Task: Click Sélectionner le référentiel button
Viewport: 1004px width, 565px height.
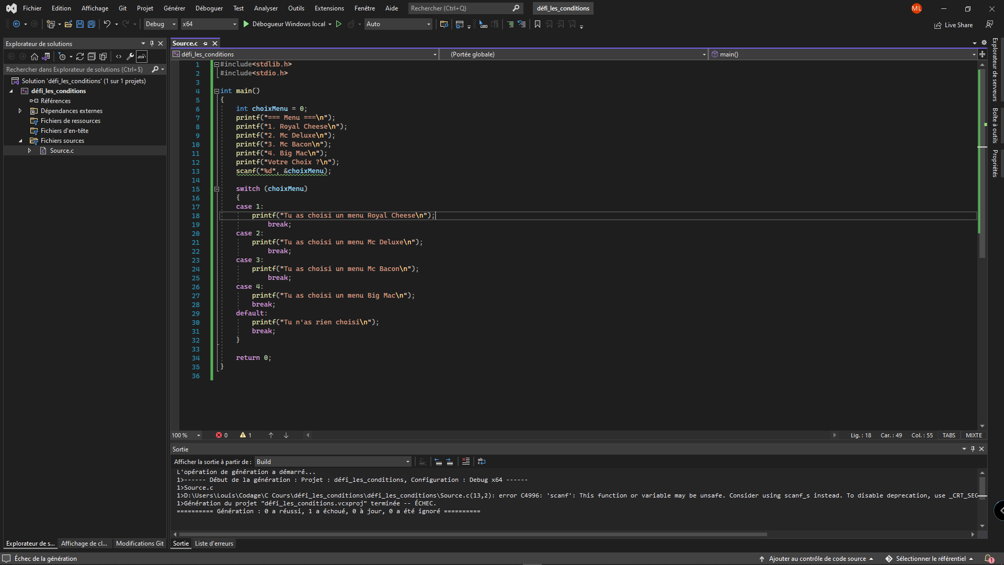Action: [x=930, y=559]
